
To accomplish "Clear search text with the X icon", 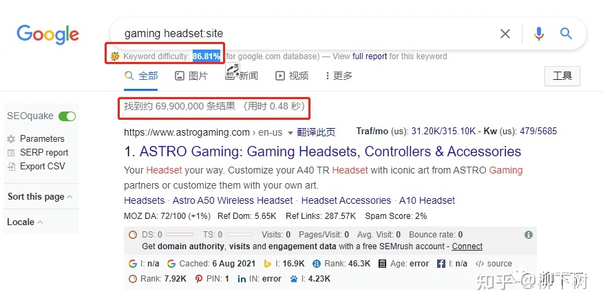I will pyautogui.click(x=505, y=33).
